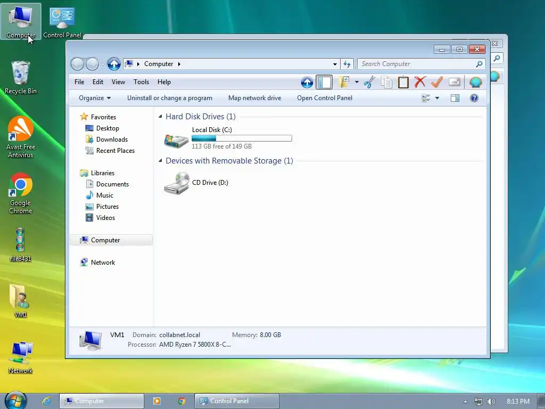Screen dimensions: 545x409
Task: Click the taskbar volume speaker icon
Action: tap(491, 402)
